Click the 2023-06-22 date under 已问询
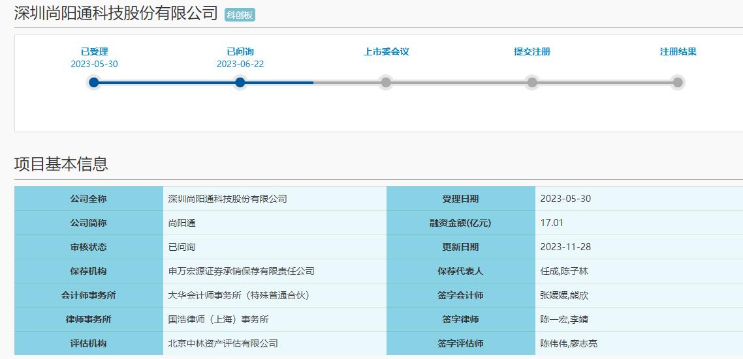Image resolution: width=743 pixels, height=359 pixels. pos(240,65)
